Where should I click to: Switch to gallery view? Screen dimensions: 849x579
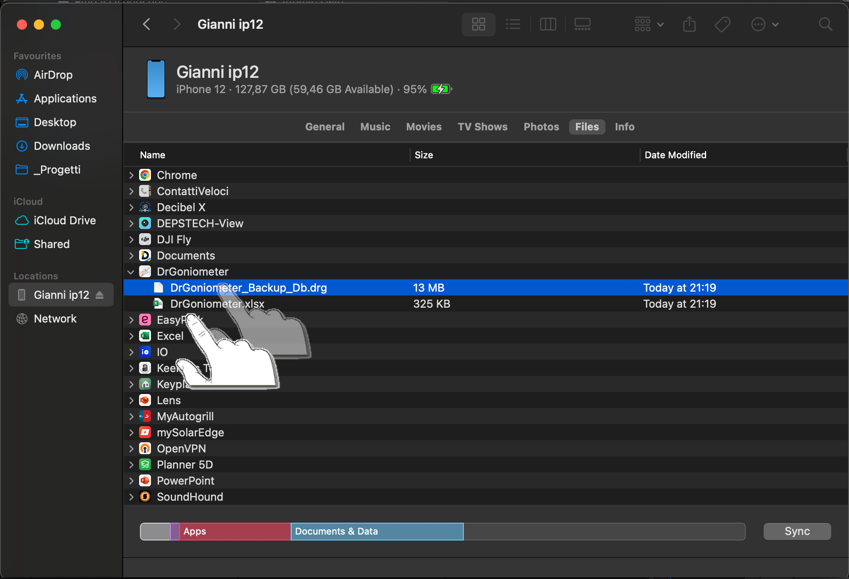(582, 24)
